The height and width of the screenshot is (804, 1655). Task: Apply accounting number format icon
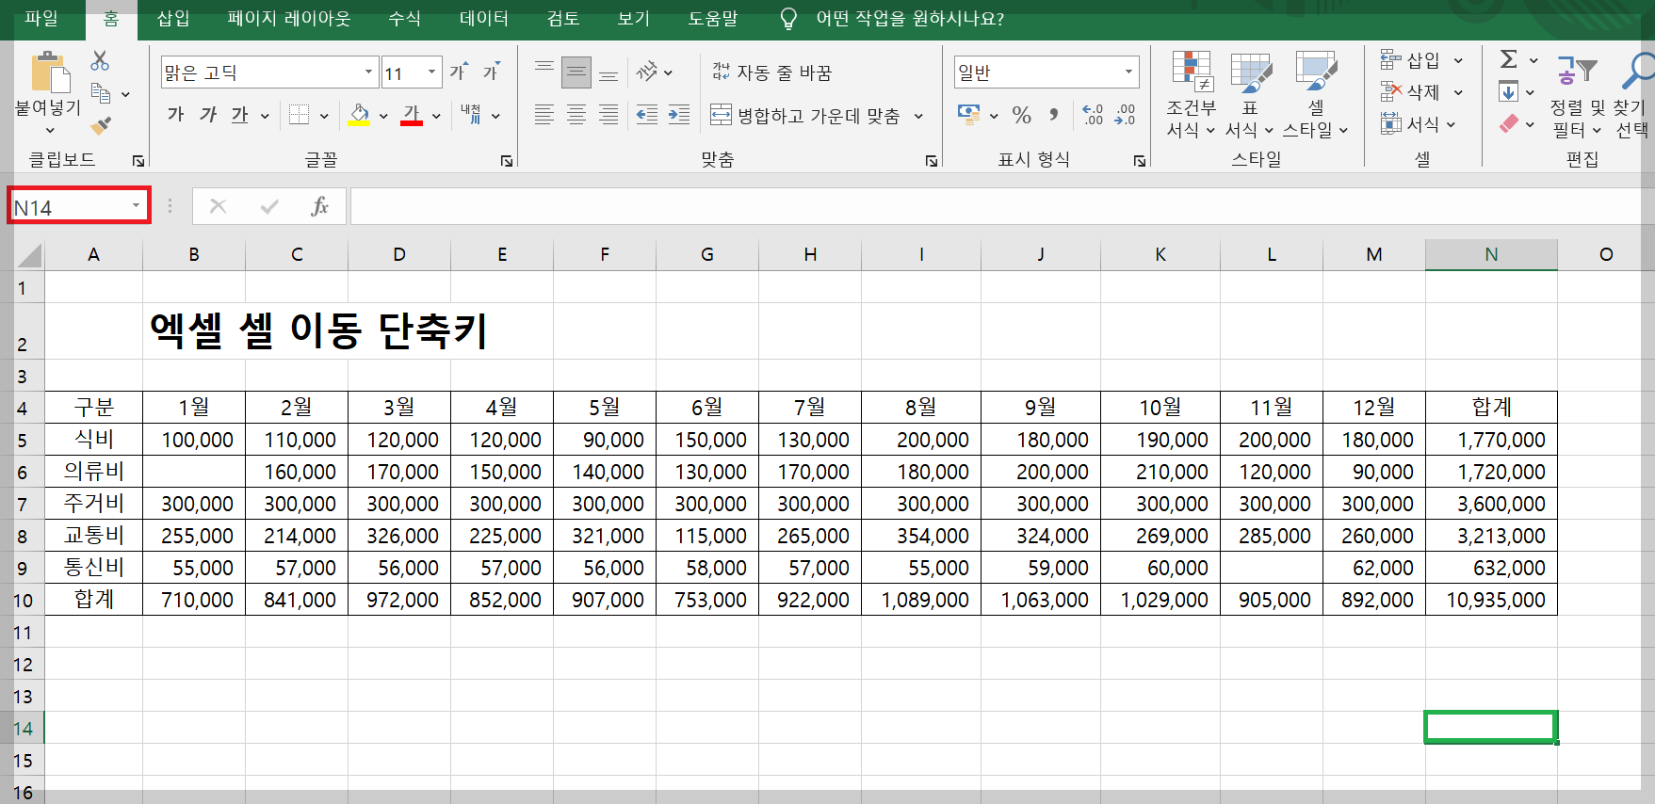(x=968, y=115)
